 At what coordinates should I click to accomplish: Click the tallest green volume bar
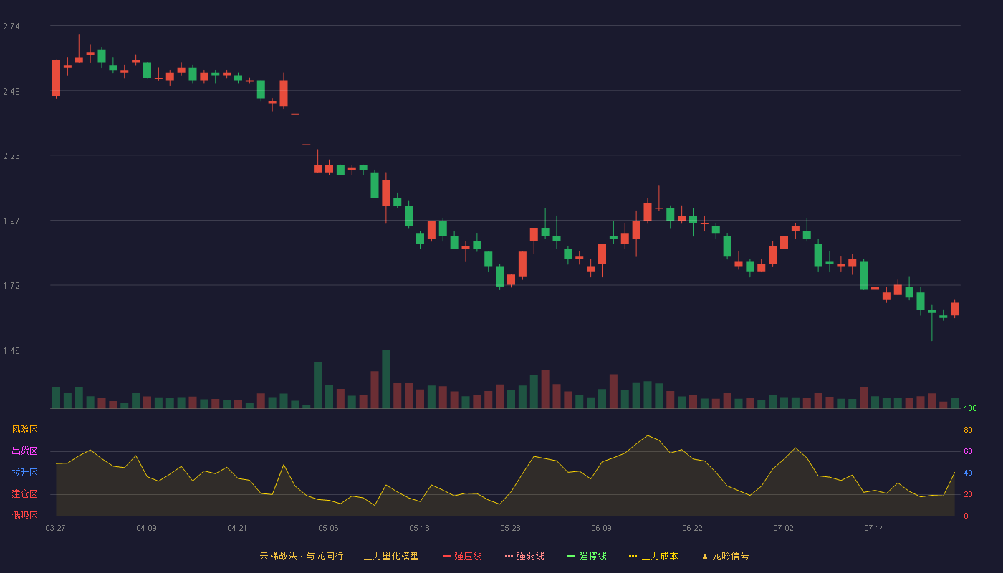[386, 379]
